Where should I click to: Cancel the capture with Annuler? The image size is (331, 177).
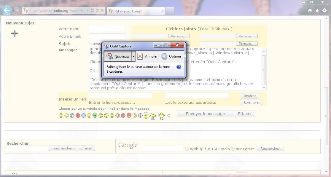coord(148,56)
